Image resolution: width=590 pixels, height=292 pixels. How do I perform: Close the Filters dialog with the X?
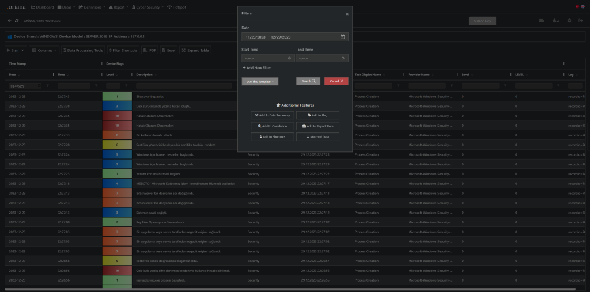point(346,13)
